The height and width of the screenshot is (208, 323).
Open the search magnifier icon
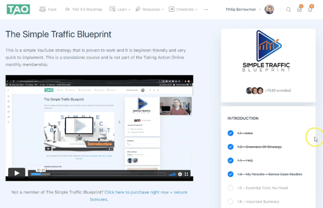pyautogui.click(x=289, y=10)
